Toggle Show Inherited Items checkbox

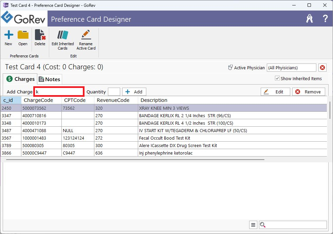(277, 78)
